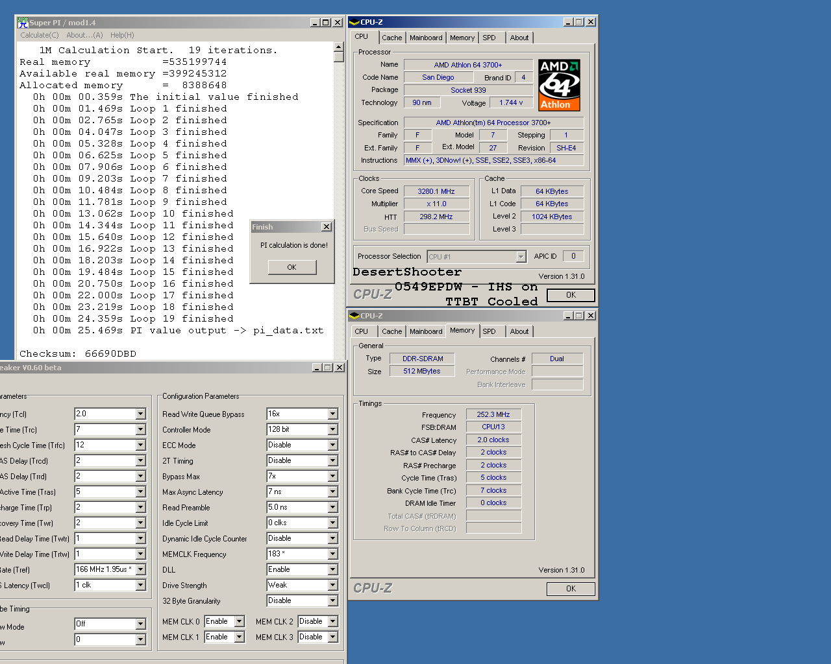This screenshot has height=664, width=831.
Task: Click the Channels # Dual value
Action: [557, 359]
